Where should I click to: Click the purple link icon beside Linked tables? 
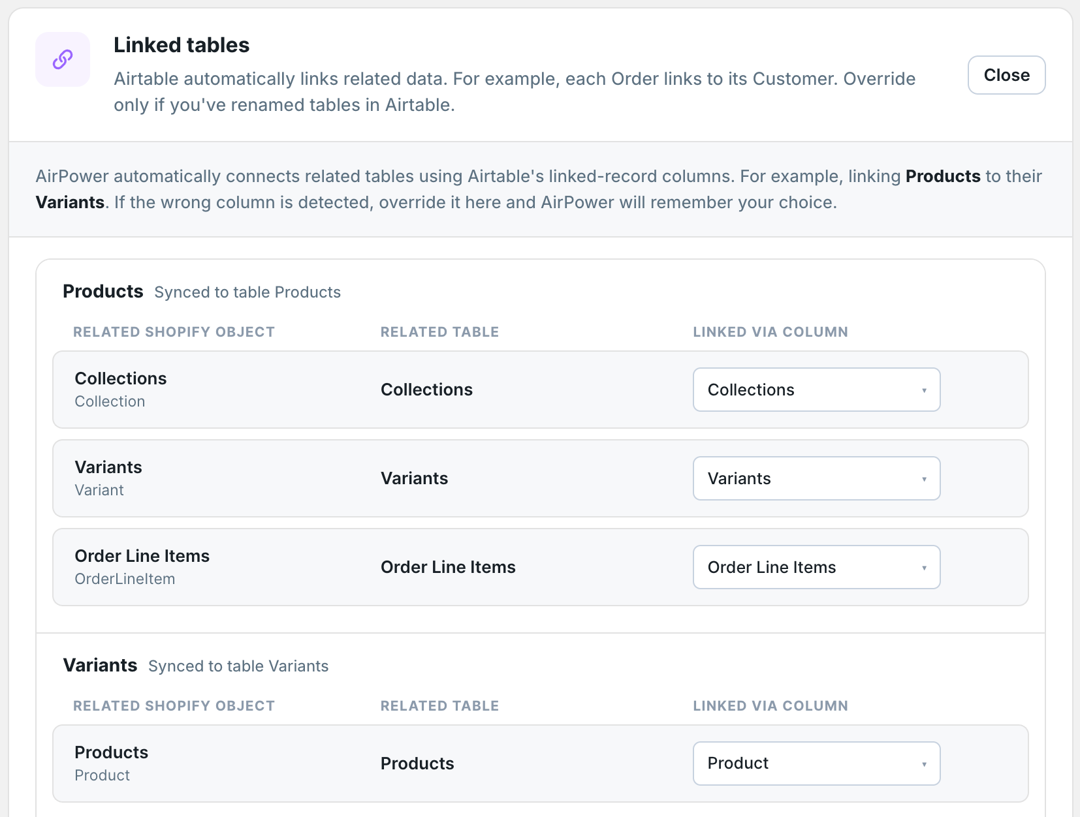point(63,59)
